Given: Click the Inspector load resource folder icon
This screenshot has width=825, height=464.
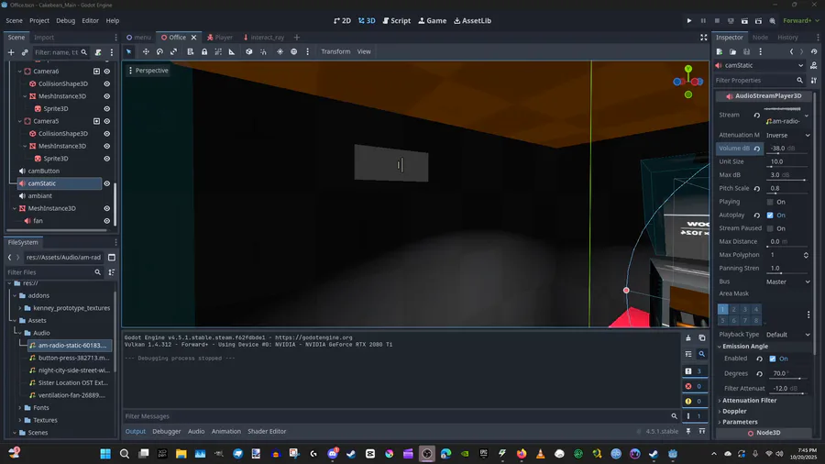Looking at the screenshot, I should click(x=733, y=51).
